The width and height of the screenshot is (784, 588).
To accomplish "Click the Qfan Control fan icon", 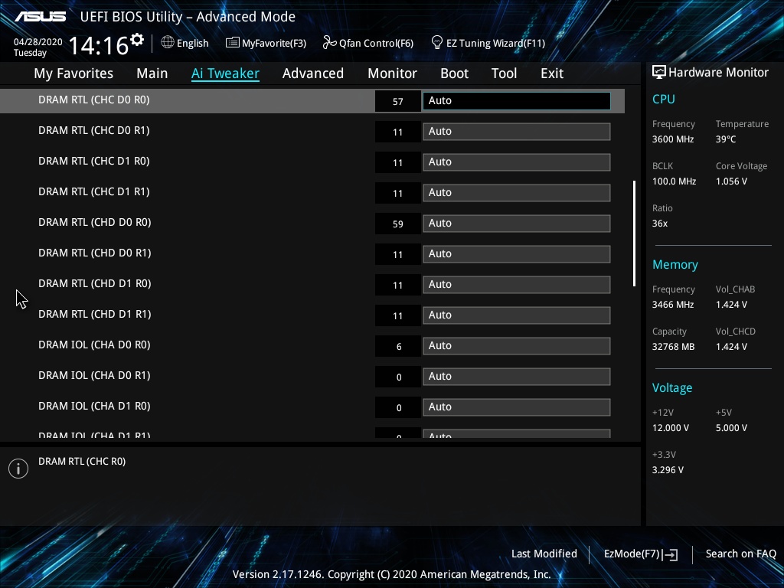I will [x=329, y=43].
